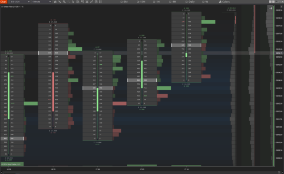284x174 pixels.
Task: Click the 16:55 time axis label
Action: [x=53, y=169]
